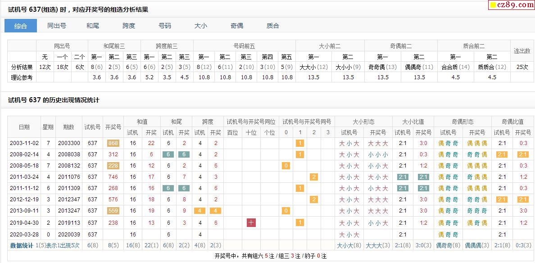Click orange 2 badge in 2011-03-24 row
This screenshot has height=263, width=535.
coord(314,177)
